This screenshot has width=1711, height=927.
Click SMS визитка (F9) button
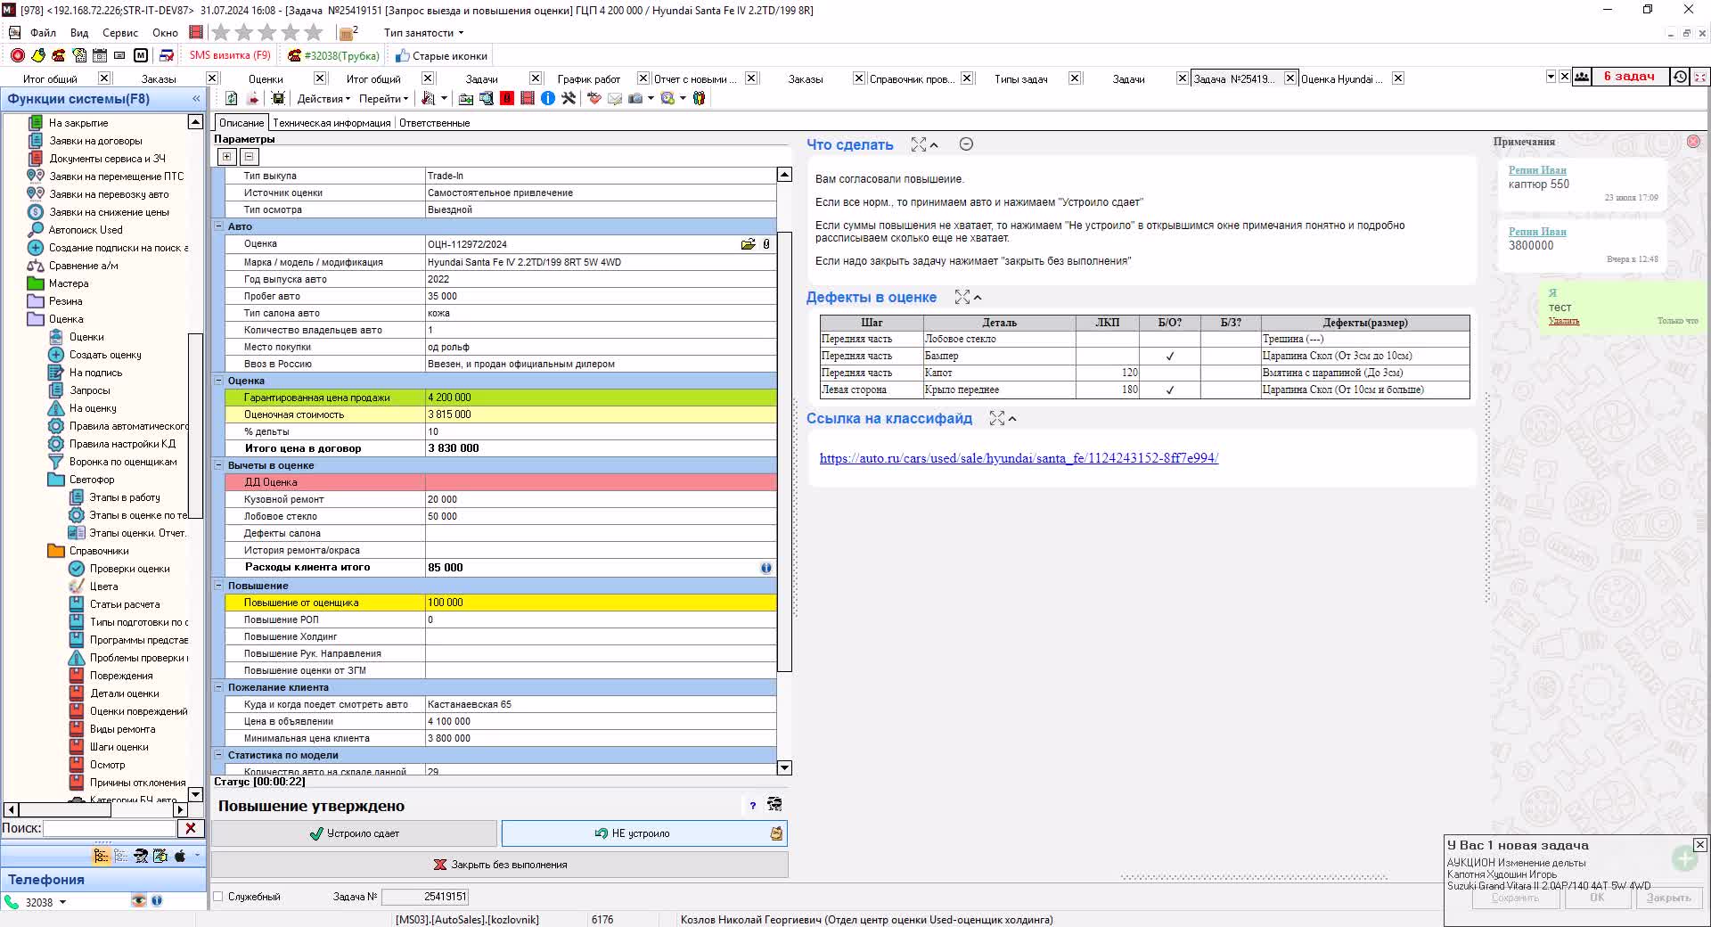(x=229, y=55)
